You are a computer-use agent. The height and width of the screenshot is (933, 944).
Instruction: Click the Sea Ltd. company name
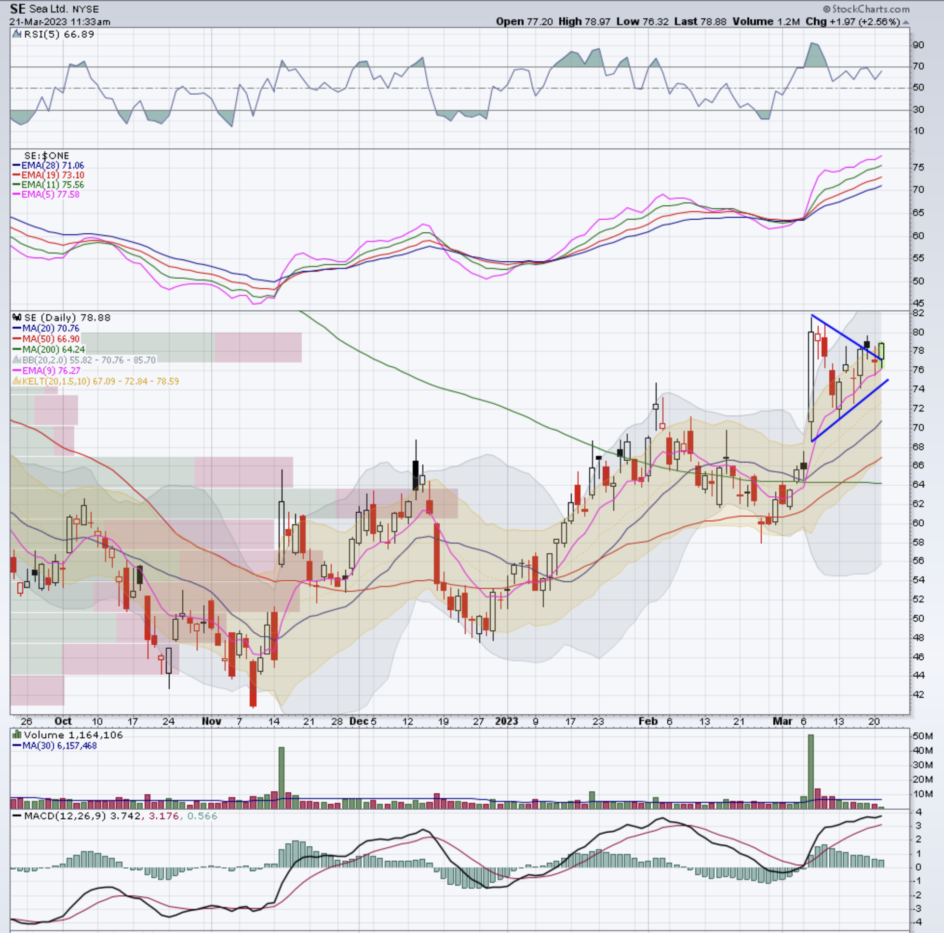click(49, 9)
